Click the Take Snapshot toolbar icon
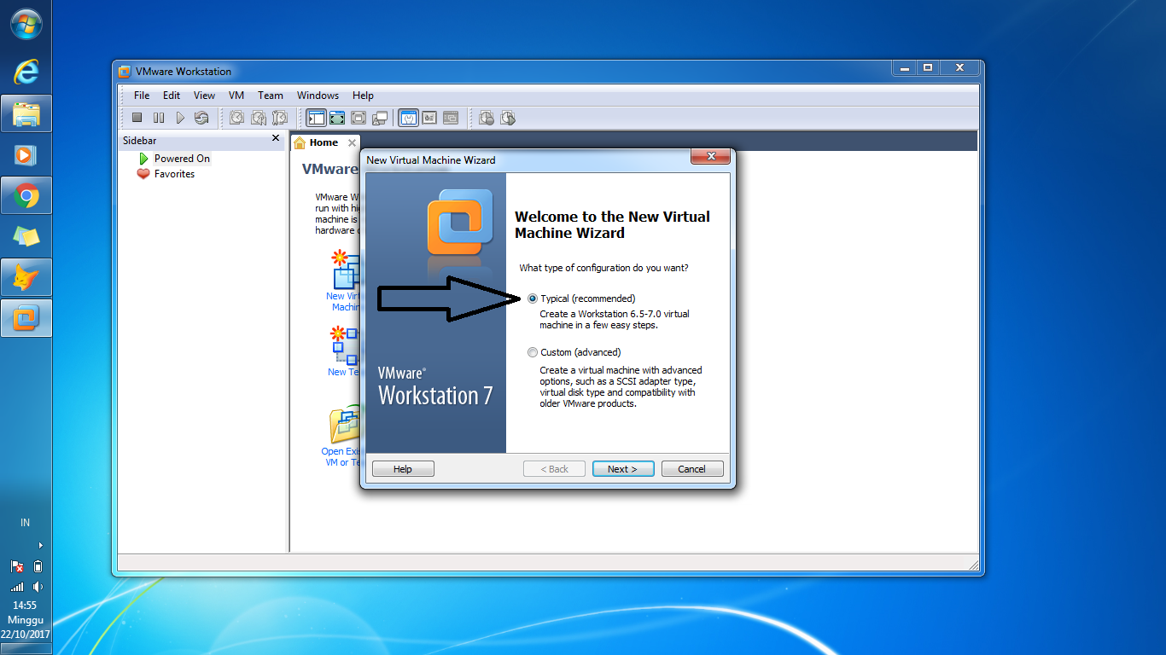This screenshot has height=655, width=1166. click(237, 118)
